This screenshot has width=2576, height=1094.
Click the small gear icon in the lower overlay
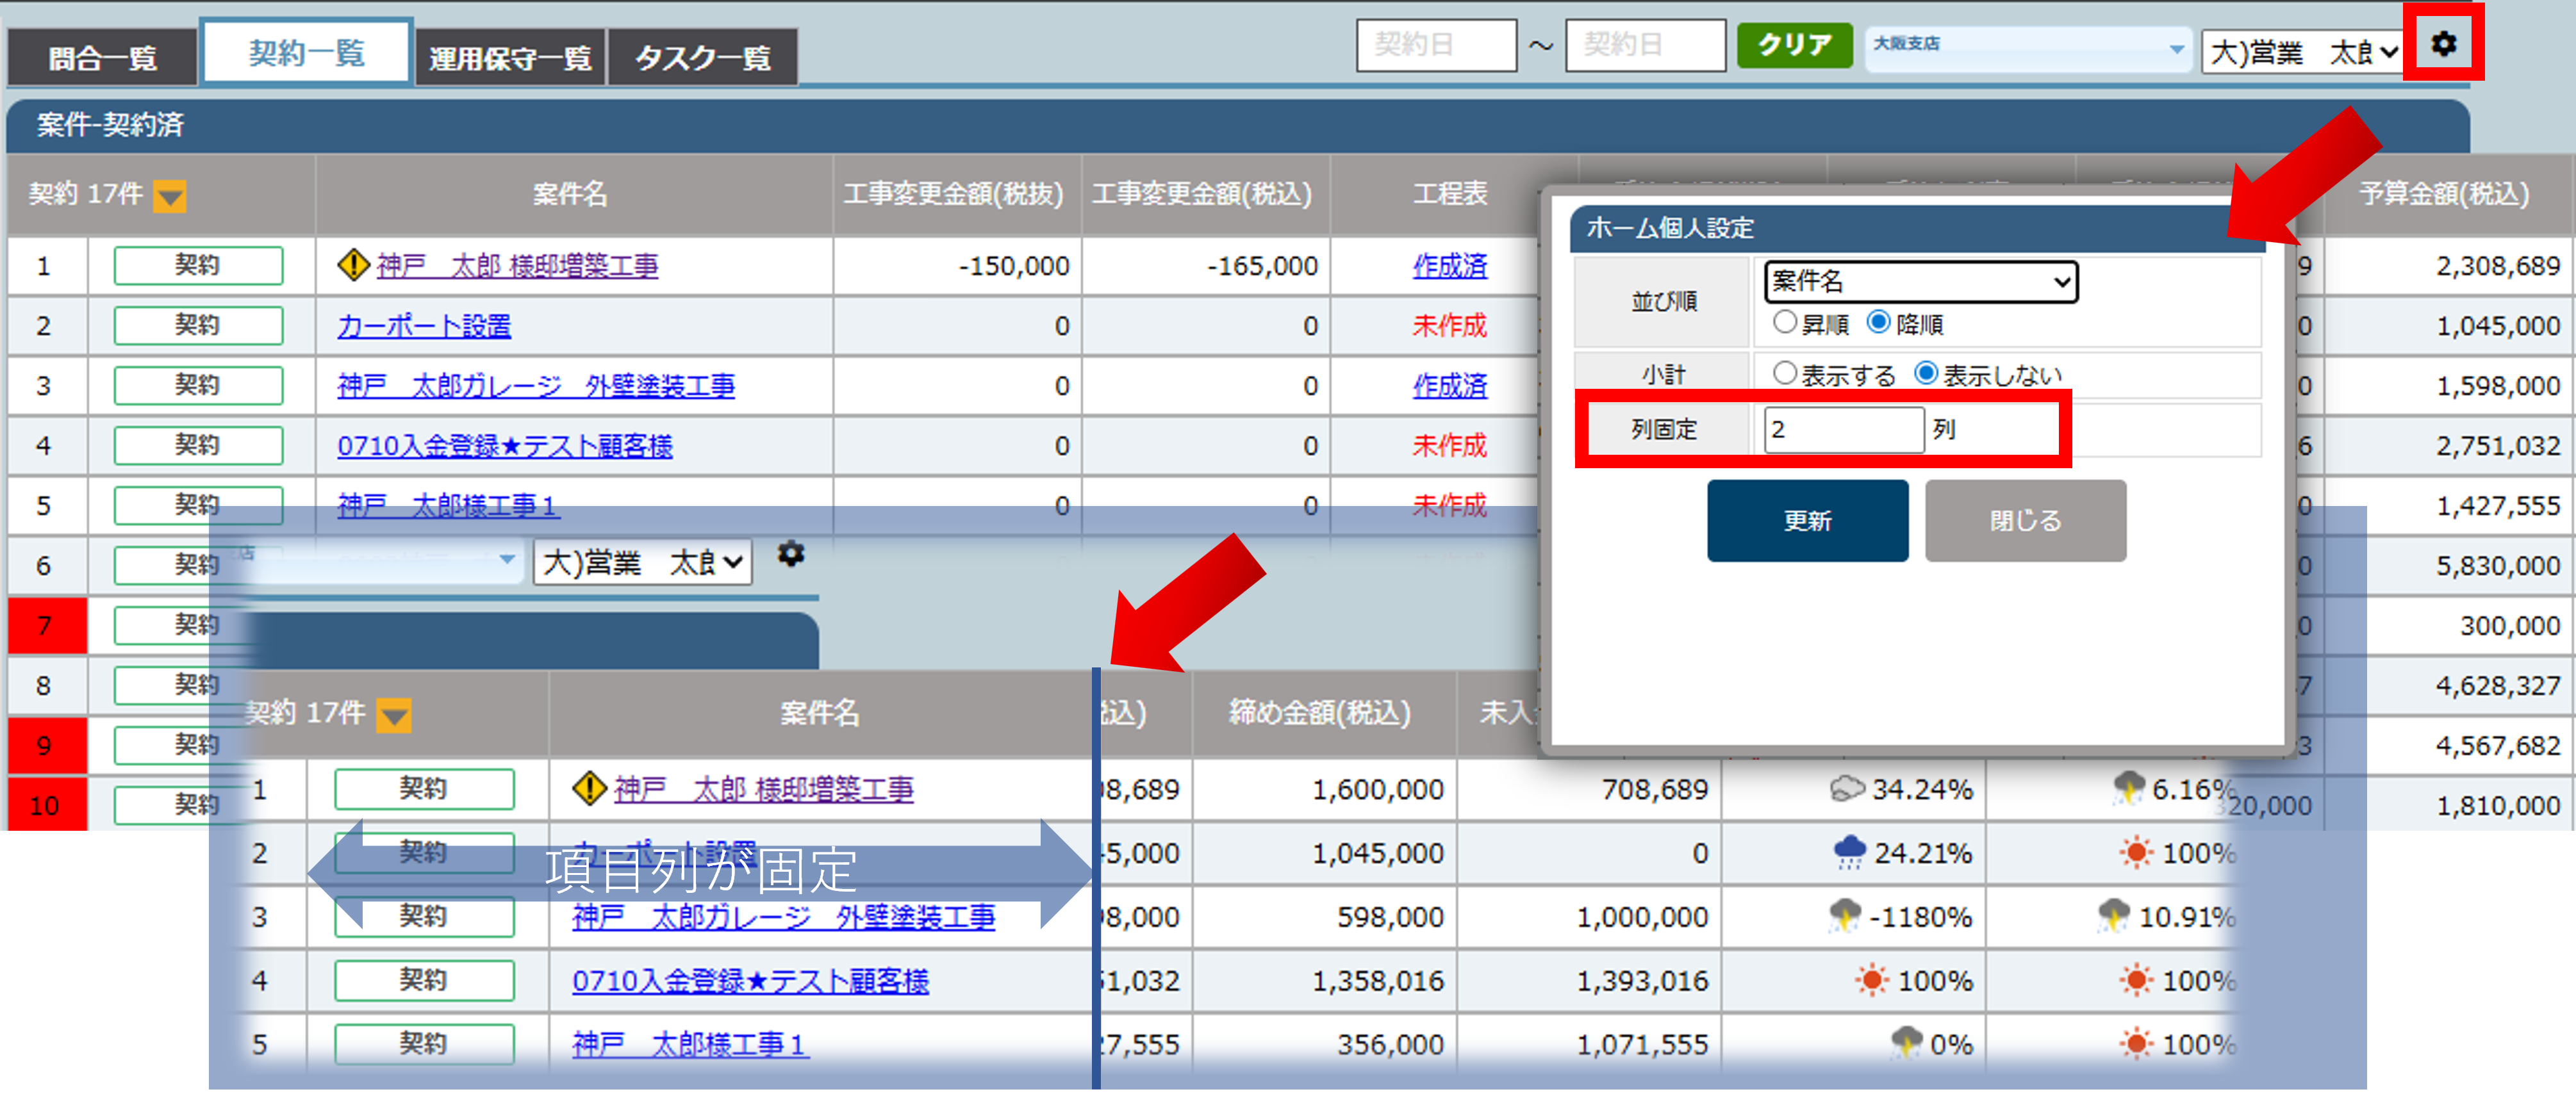click(x=791, y=554)
